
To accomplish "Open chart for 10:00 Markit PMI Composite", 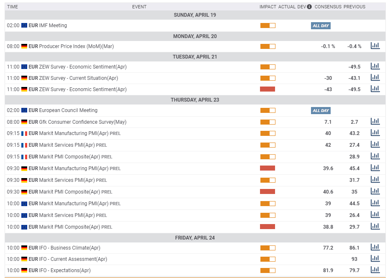I will (375, 227).
